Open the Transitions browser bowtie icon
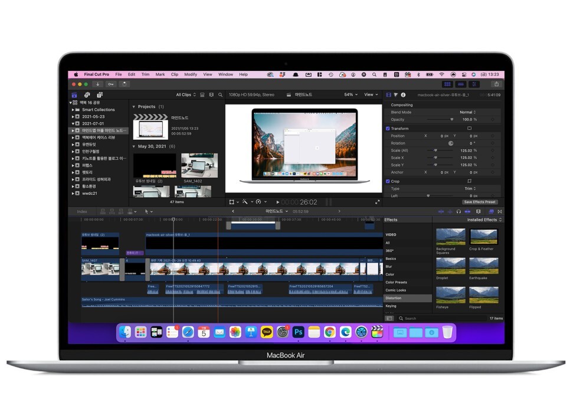Viewport: 570px width, 399px height. coord(500,211)
